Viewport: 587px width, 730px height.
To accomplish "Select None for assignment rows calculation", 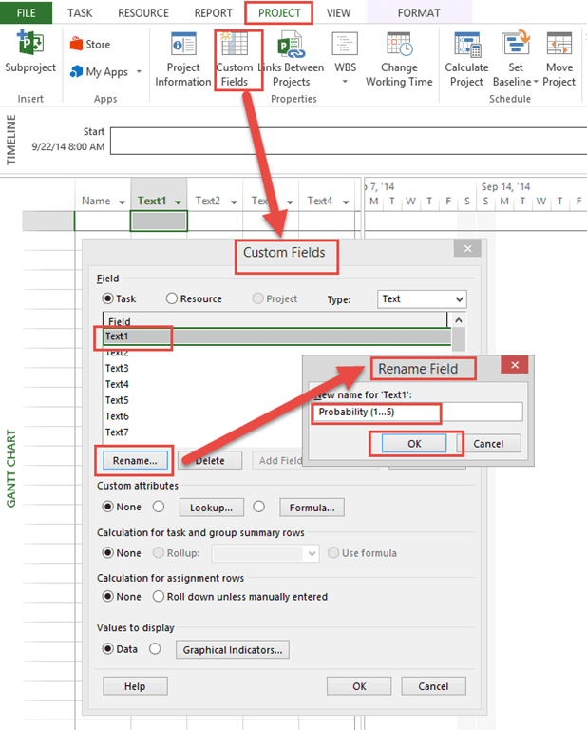I will 108,596.
